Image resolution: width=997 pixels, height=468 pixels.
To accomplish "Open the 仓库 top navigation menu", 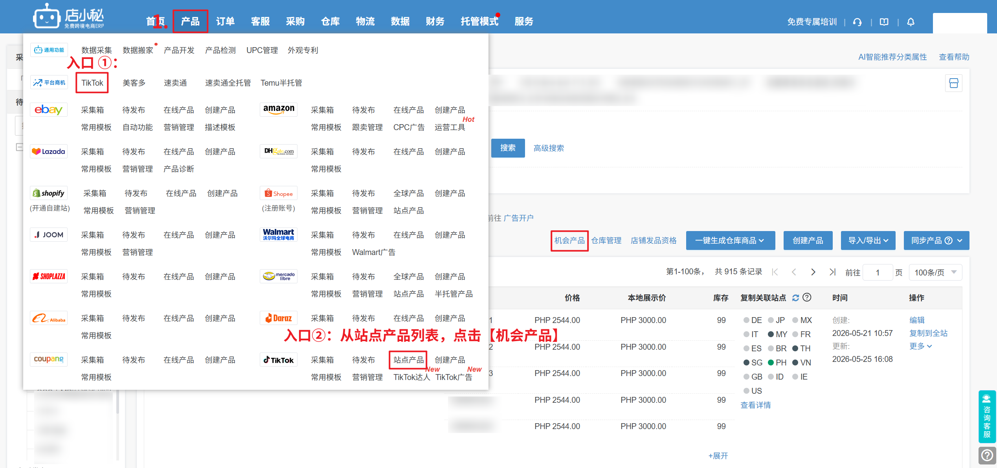I will point(330,21).
